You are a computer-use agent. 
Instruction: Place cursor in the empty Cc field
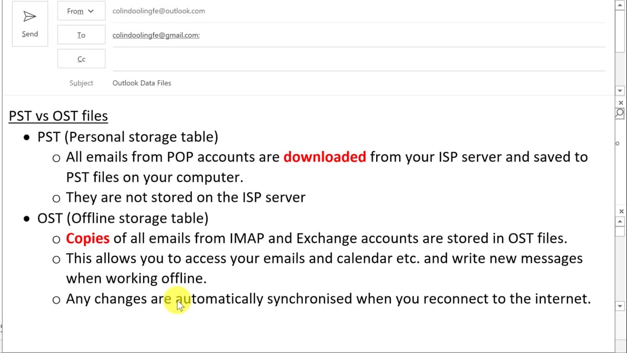[358, 59]
